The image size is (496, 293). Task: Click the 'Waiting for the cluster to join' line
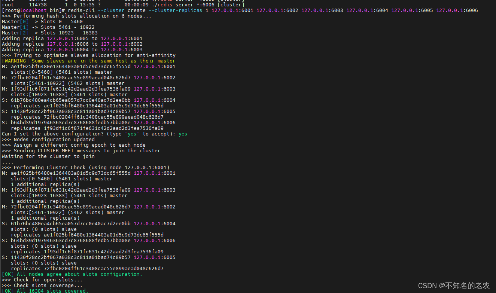coord(48,156)
